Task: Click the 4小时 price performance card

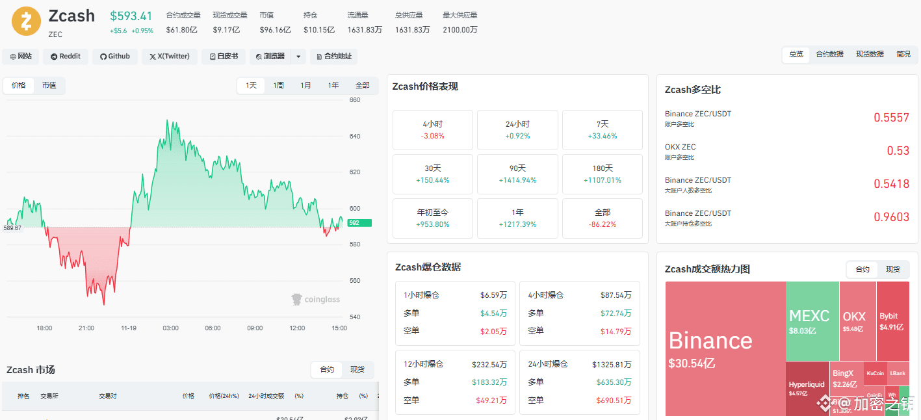Action: [433, 129]
